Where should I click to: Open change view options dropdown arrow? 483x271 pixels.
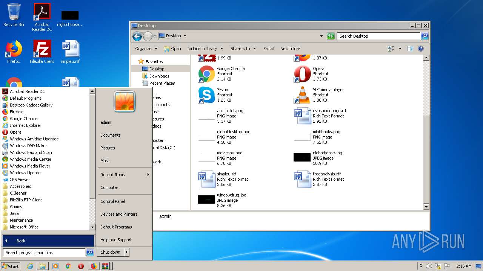click(400, 49)
